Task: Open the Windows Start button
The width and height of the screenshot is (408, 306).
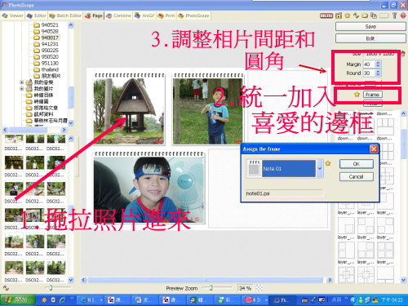Action: (18, 299)
